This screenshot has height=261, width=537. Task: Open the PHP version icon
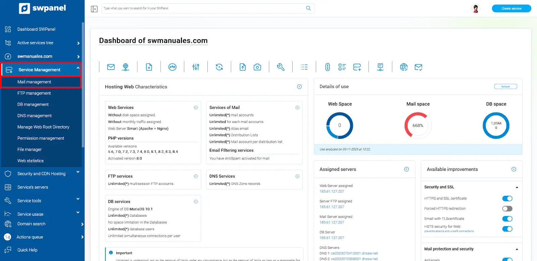[x=173, y=67]
